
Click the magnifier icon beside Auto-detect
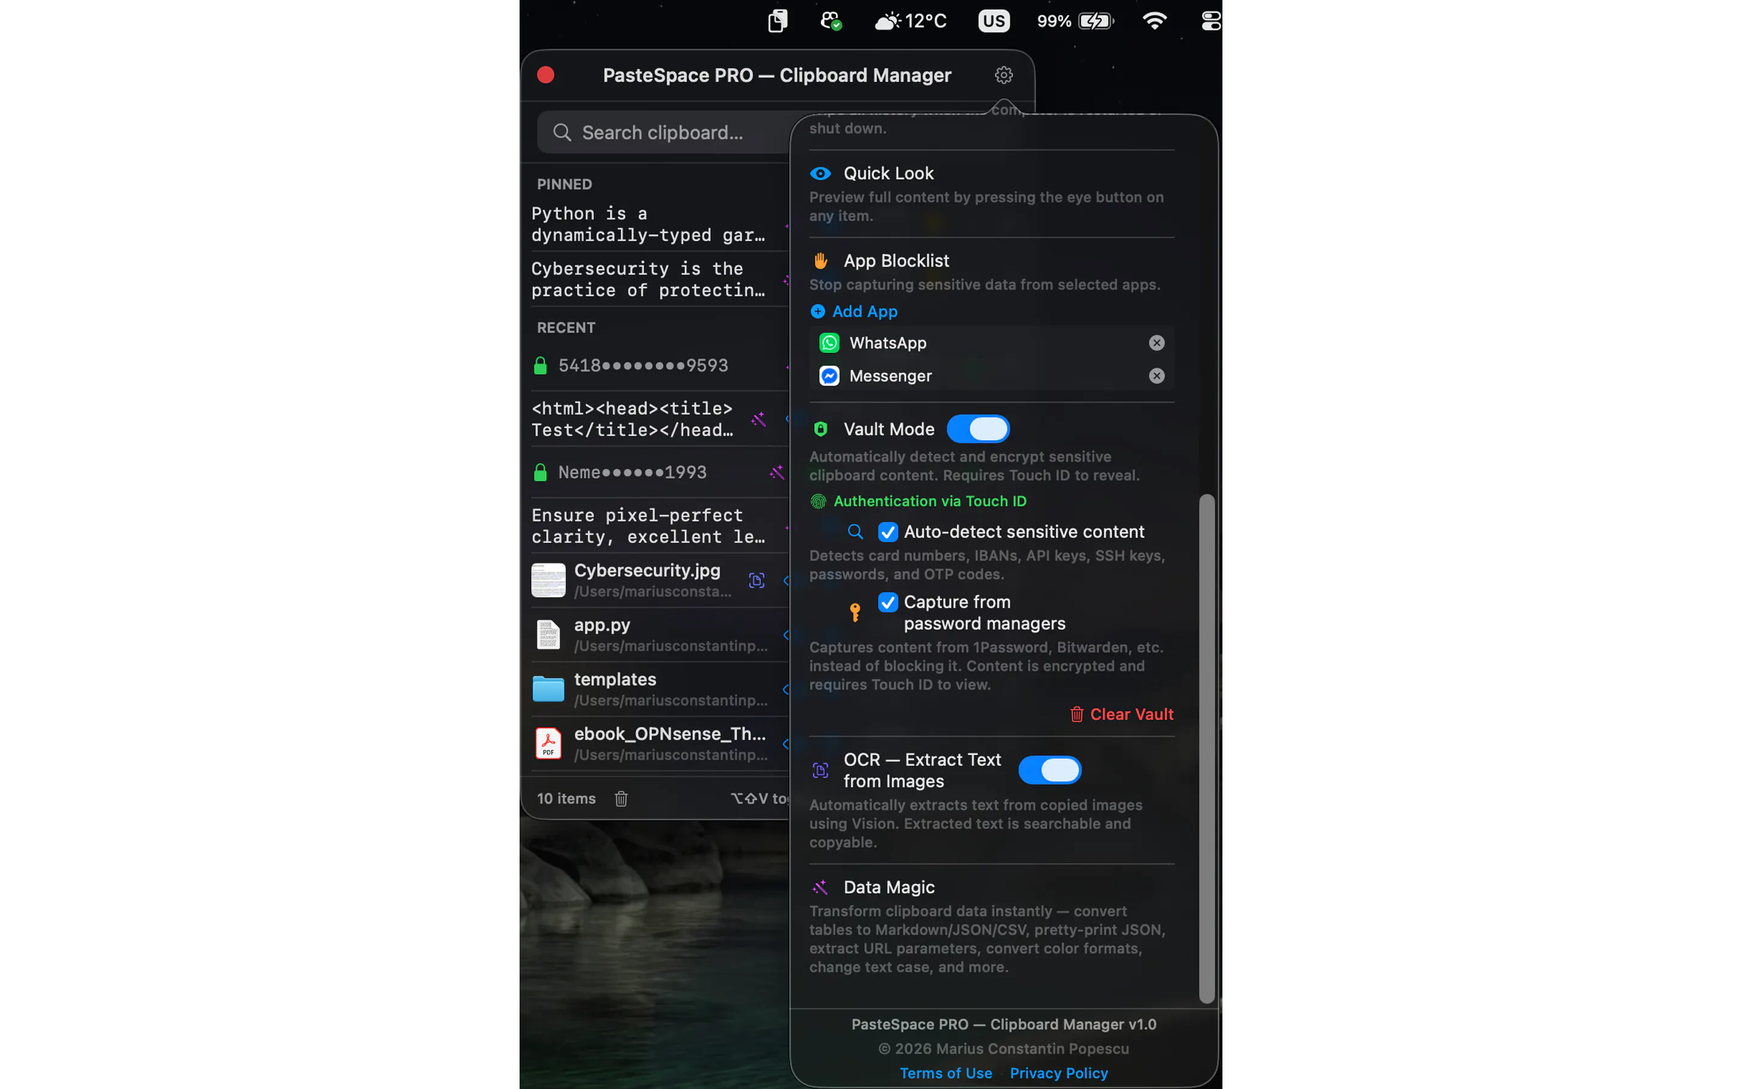coord(855,532)
